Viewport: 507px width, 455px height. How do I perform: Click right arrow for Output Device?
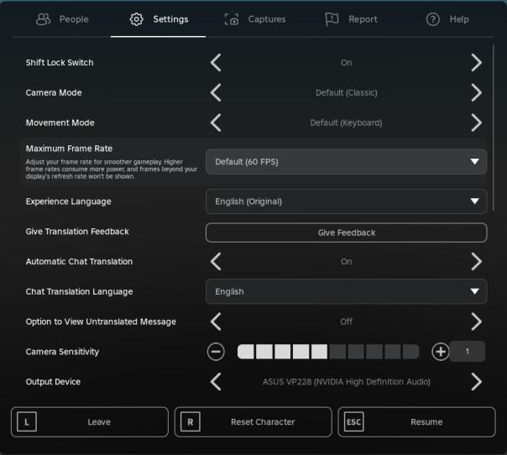click(476, 382)
